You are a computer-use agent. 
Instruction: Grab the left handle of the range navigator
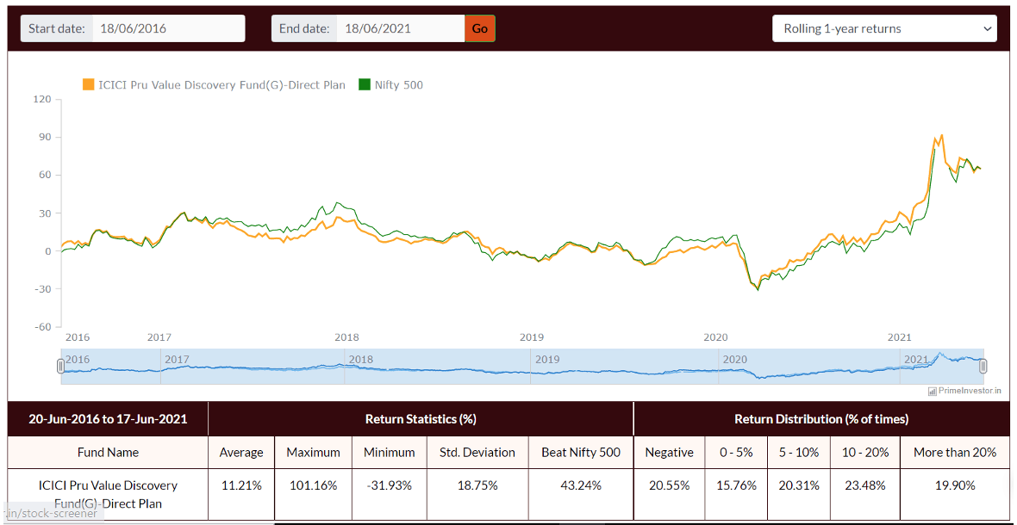[x=61, y=367]
